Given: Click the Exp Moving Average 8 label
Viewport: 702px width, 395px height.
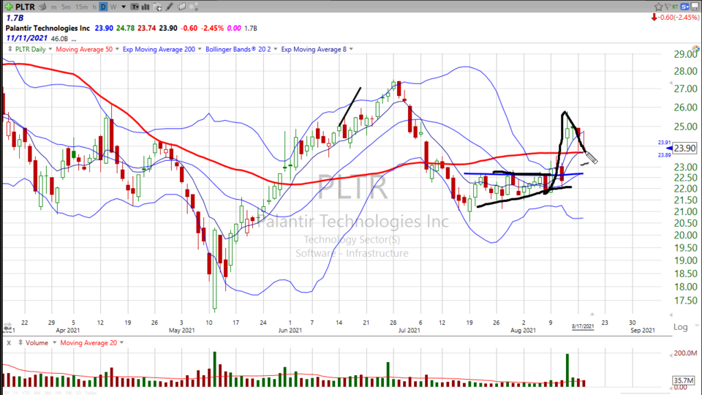Looking at the screenshot, I should click(x=314, y=49).
